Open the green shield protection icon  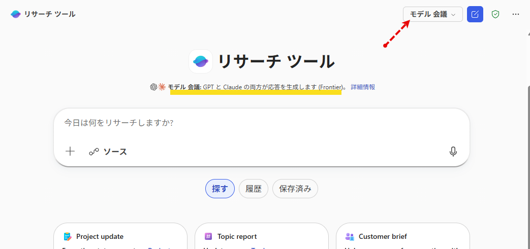495,14
